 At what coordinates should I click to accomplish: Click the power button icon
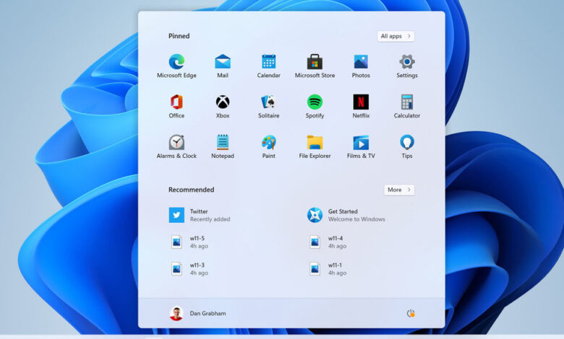coord(411,314)
